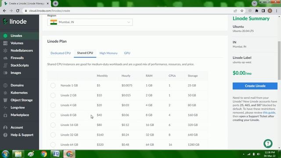The image size is (281, 158).
Task: Switch to the Shared CPU tab
Action: tap(85, 53)
